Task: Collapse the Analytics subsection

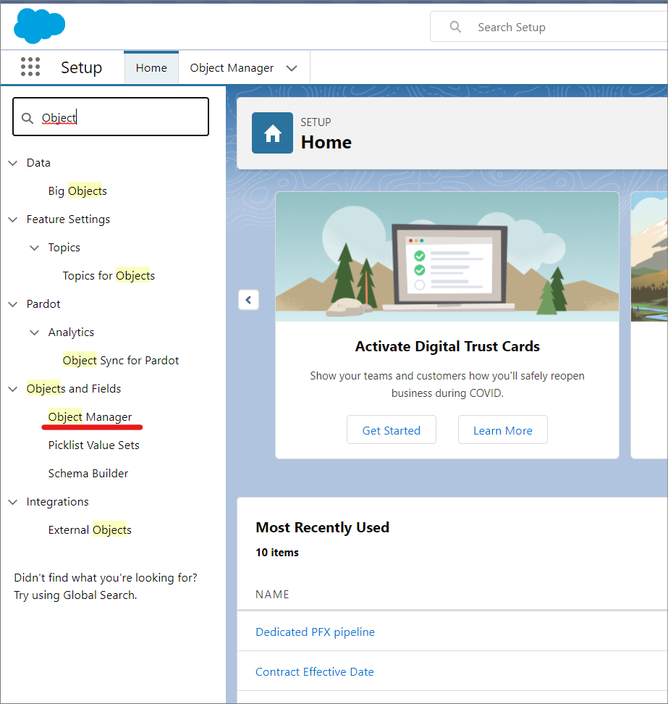Action: pos(35,332)
